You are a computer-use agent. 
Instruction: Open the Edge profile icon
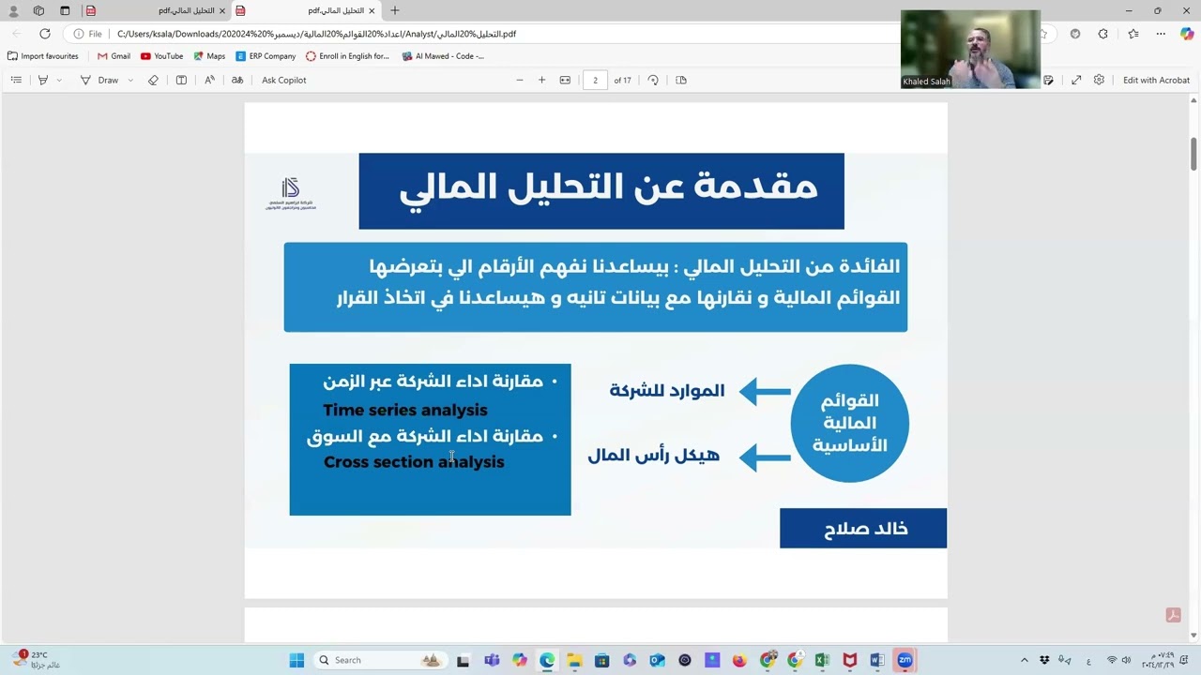pyautogui.click(x=13, y=10)
